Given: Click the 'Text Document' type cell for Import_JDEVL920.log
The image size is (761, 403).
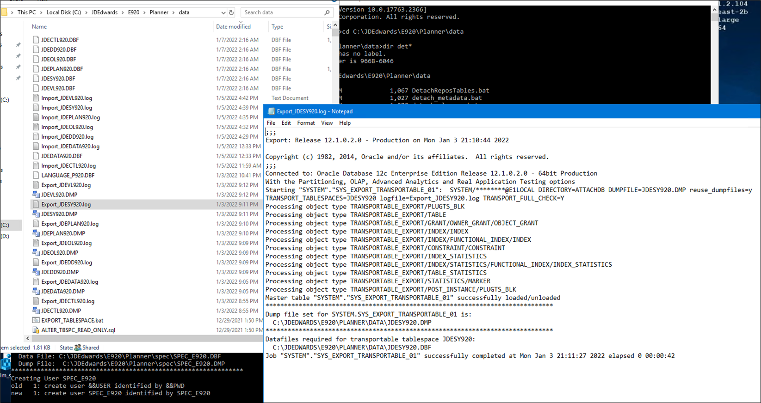Looking at the screenshot, I should click(x=290, y=98).
